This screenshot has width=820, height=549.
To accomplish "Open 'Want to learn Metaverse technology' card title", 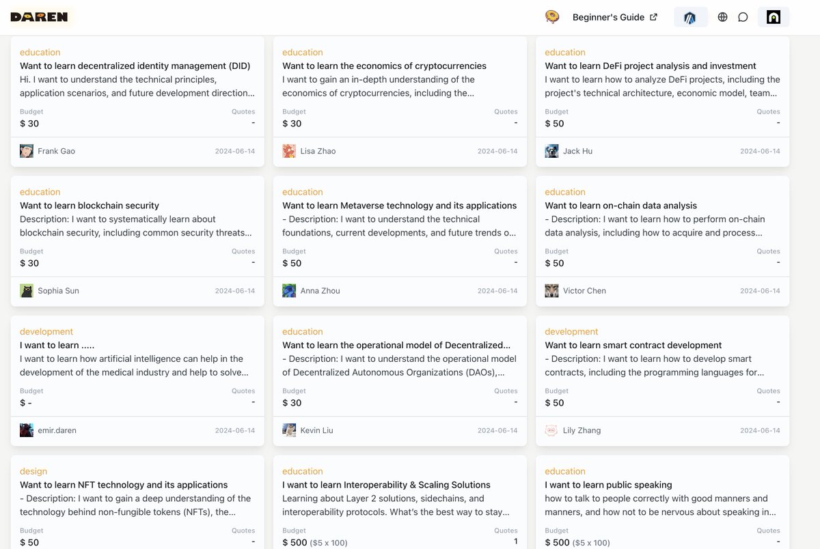I will tap(400, 206).
